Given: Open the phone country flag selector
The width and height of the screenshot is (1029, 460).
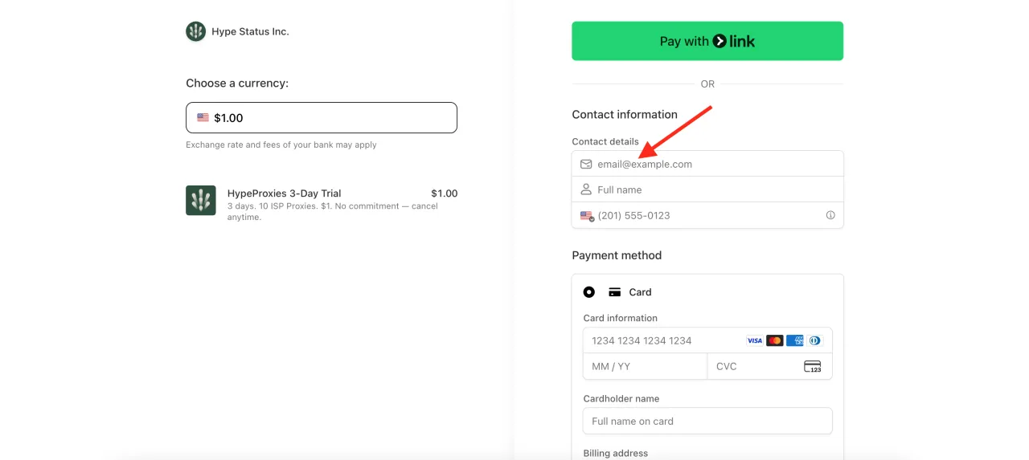Looking at the screenshot, I should coord(587,215).
